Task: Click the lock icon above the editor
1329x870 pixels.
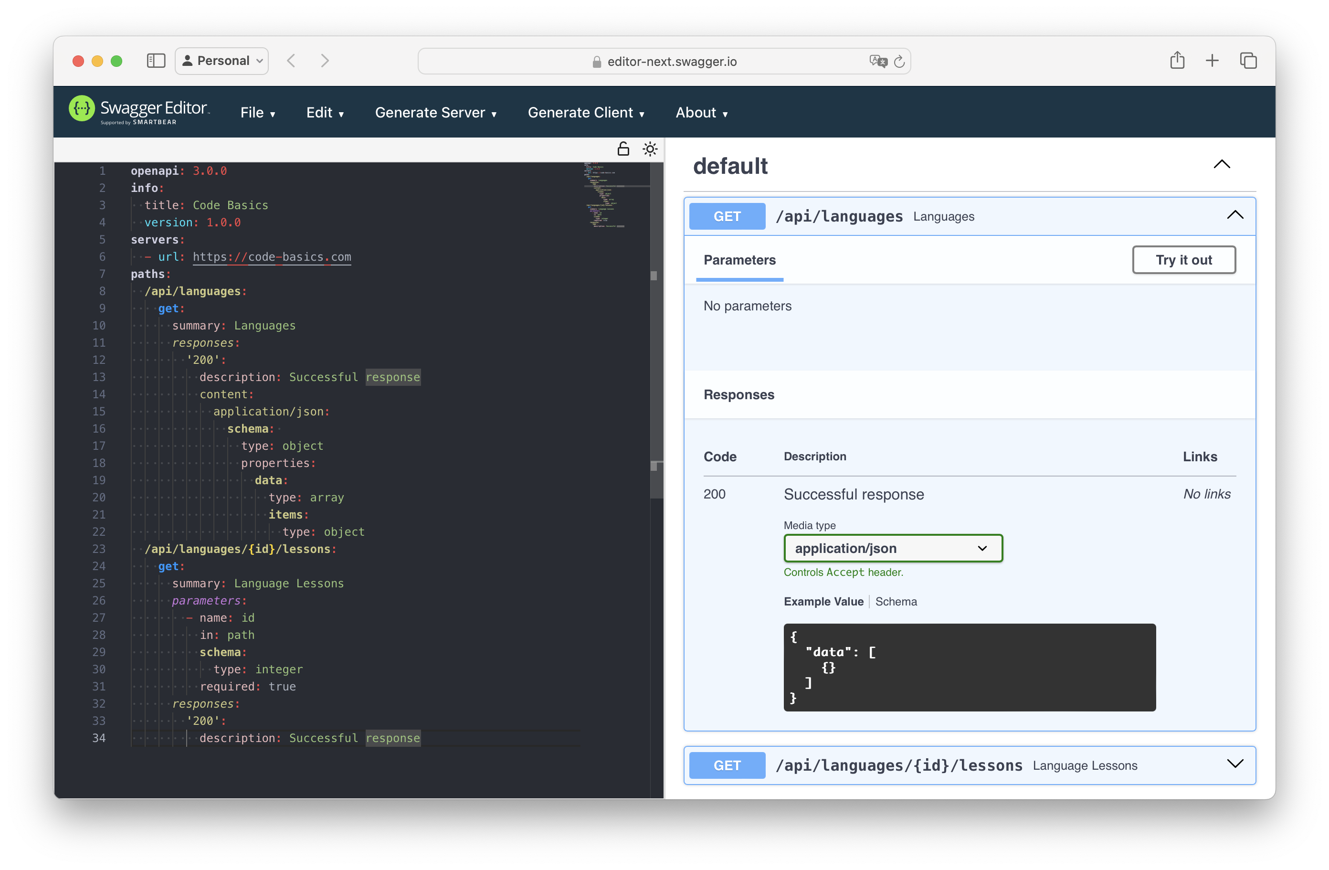Action: [622, 149]
